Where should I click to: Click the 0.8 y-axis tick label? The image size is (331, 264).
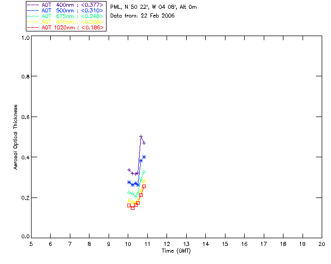tap(25, 76)
